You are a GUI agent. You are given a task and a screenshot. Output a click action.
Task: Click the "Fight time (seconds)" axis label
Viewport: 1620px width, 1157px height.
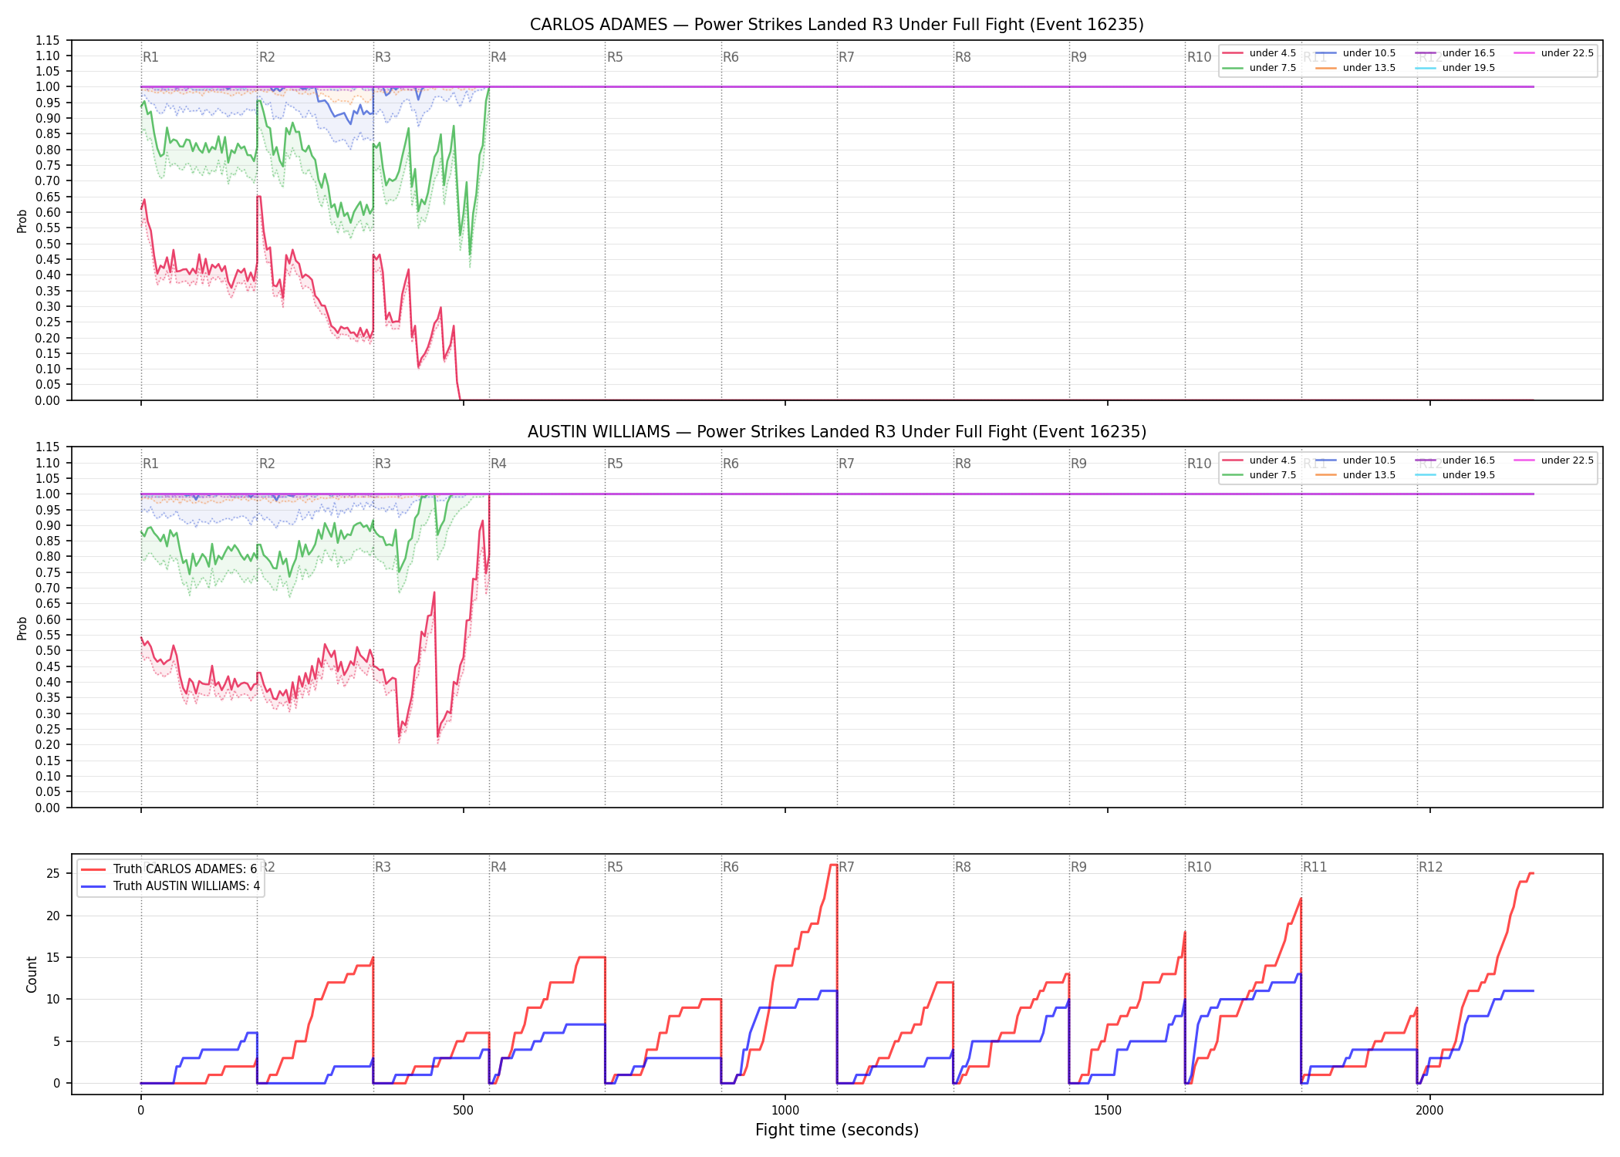(x=837, y=1130)
